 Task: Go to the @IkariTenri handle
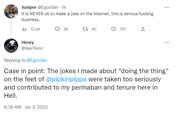32,48
